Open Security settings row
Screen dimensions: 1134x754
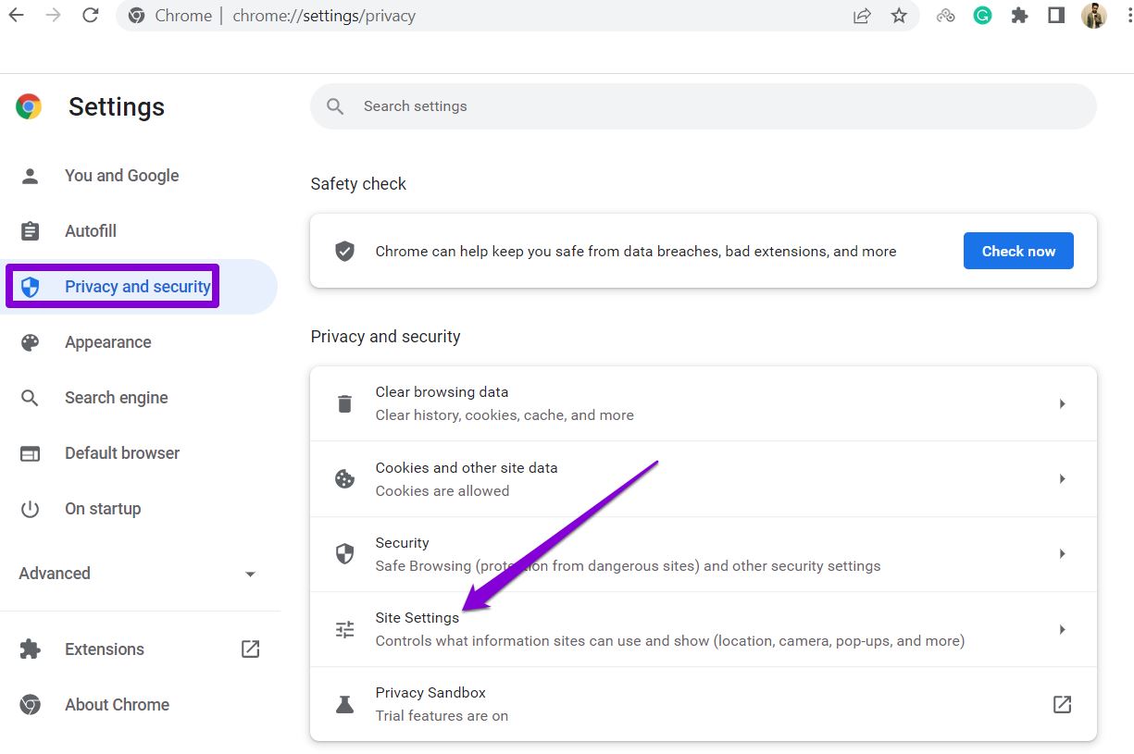[x=704, y=554]
